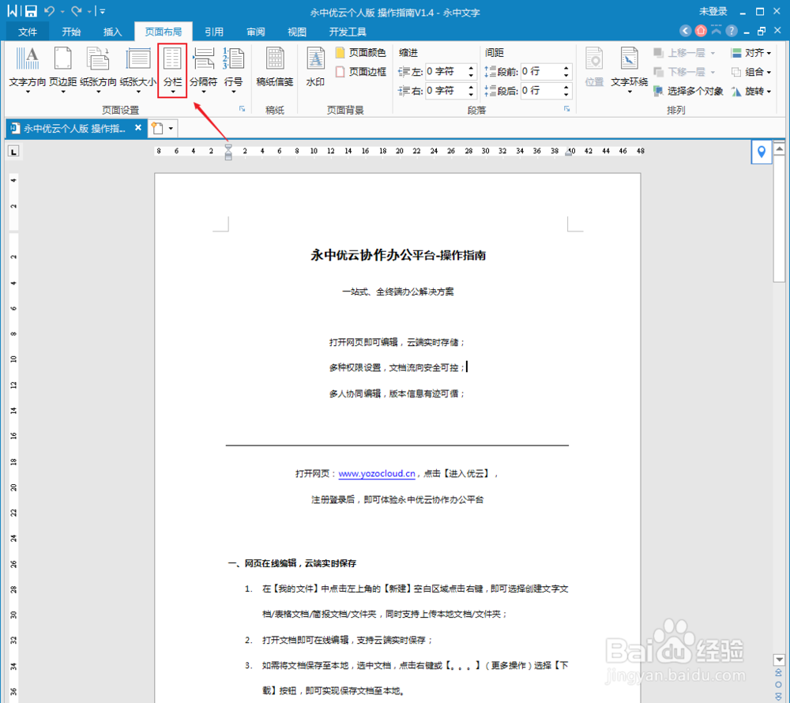
Task: Switch to the Home (开始) tab
Action: 71,32
